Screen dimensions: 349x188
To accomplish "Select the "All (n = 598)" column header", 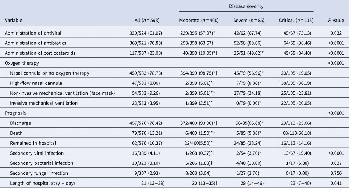I will (x=147, y=20).
